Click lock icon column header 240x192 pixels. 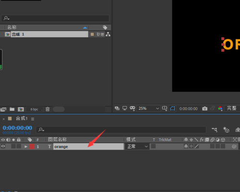pyautogui.click(x=19, y=140)
